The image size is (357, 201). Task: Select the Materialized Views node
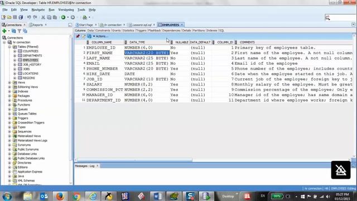[29, 136]
